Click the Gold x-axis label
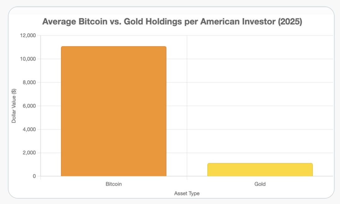The image size is (340, 204). click(260, 184)
